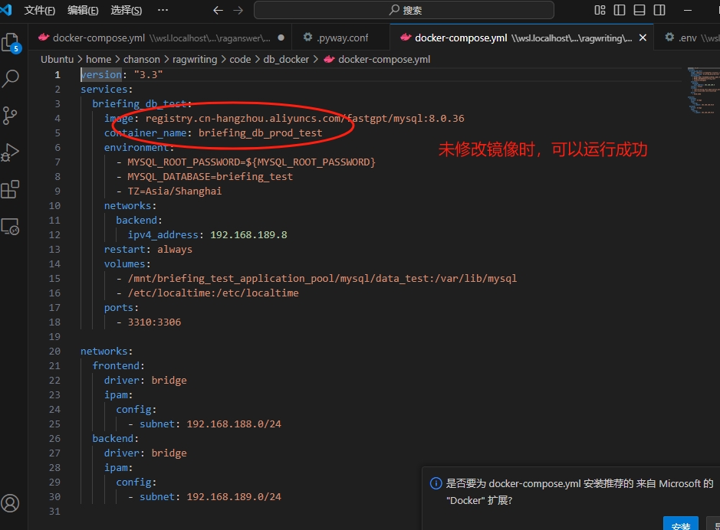Open Source Control view
720x530 pixels.
pos(12,116)
